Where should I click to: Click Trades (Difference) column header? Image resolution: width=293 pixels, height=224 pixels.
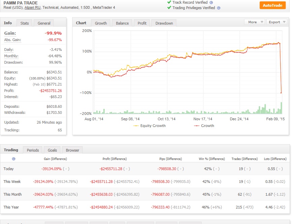tap(244, 159)
